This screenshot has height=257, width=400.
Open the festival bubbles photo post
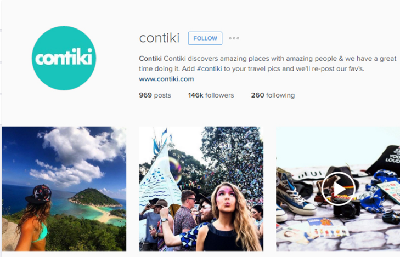point(201,189)
